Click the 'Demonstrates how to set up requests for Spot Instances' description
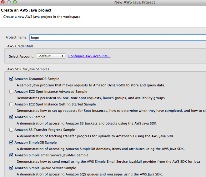The width and height of the screenshot is (206, 177). [111, 111]
